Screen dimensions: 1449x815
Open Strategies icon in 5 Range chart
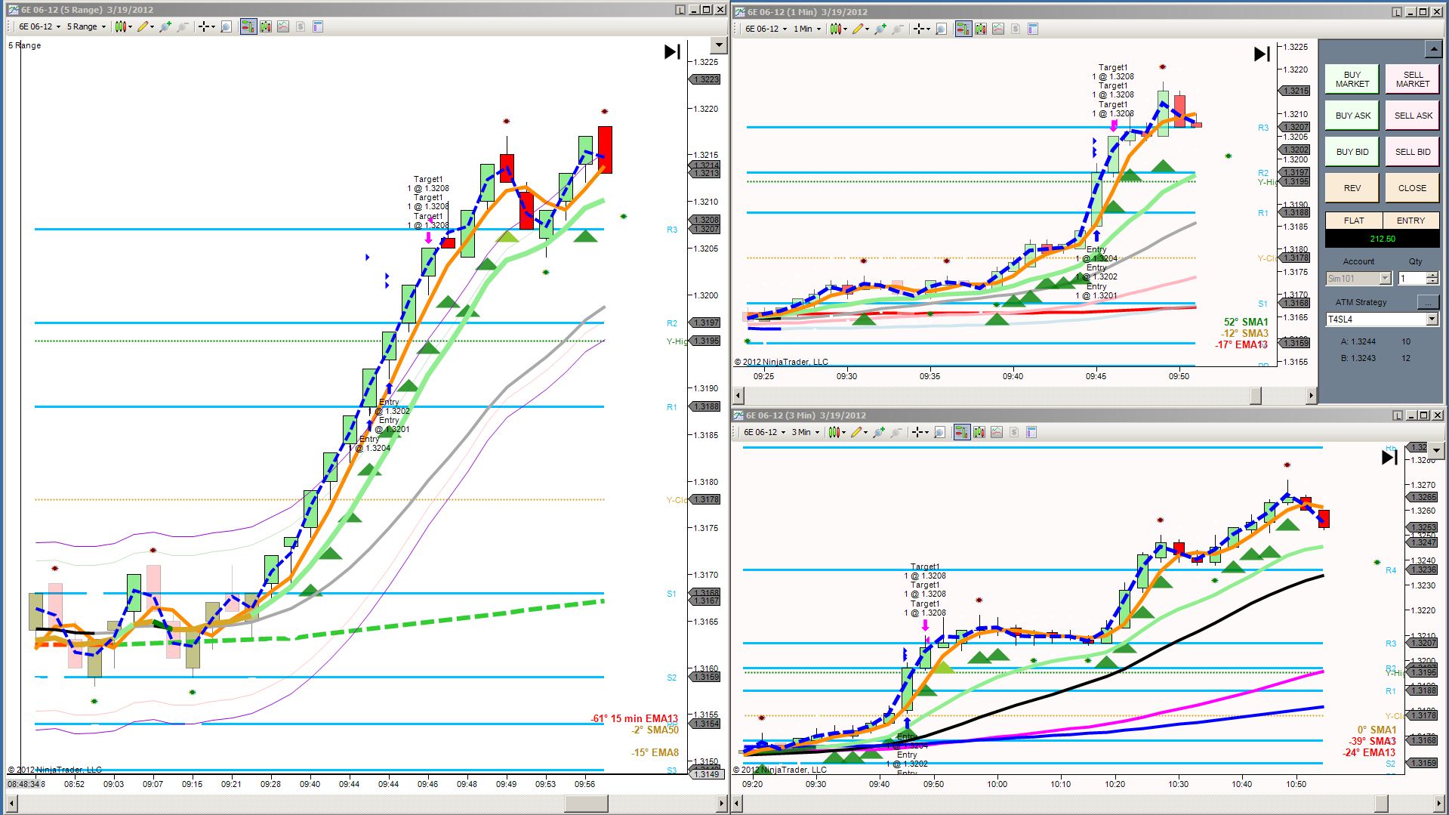(x=301, y=26)
